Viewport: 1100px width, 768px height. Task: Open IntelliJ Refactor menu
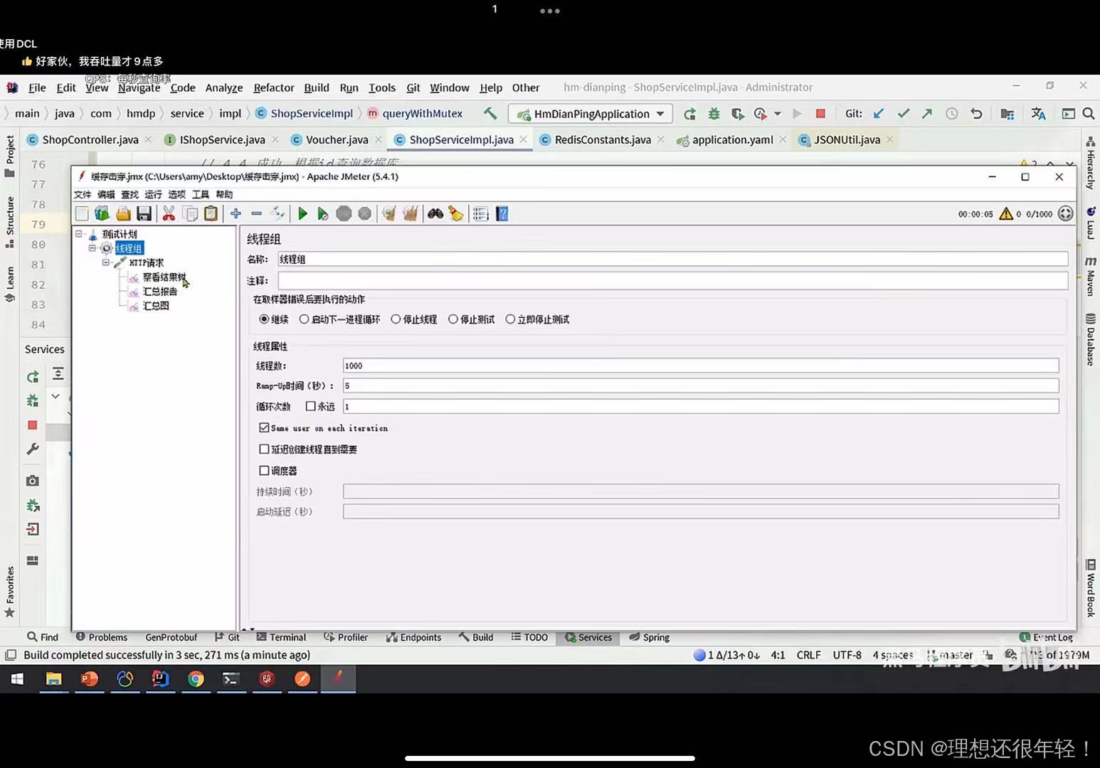pyautogui.click(x=273, y=87)
